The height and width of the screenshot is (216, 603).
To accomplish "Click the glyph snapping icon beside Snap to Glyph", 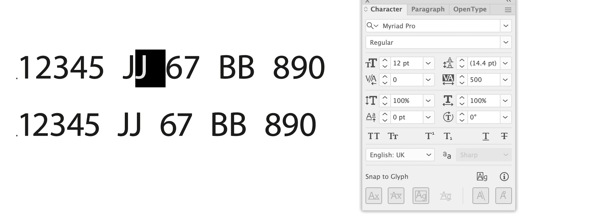I will point(482,177).
